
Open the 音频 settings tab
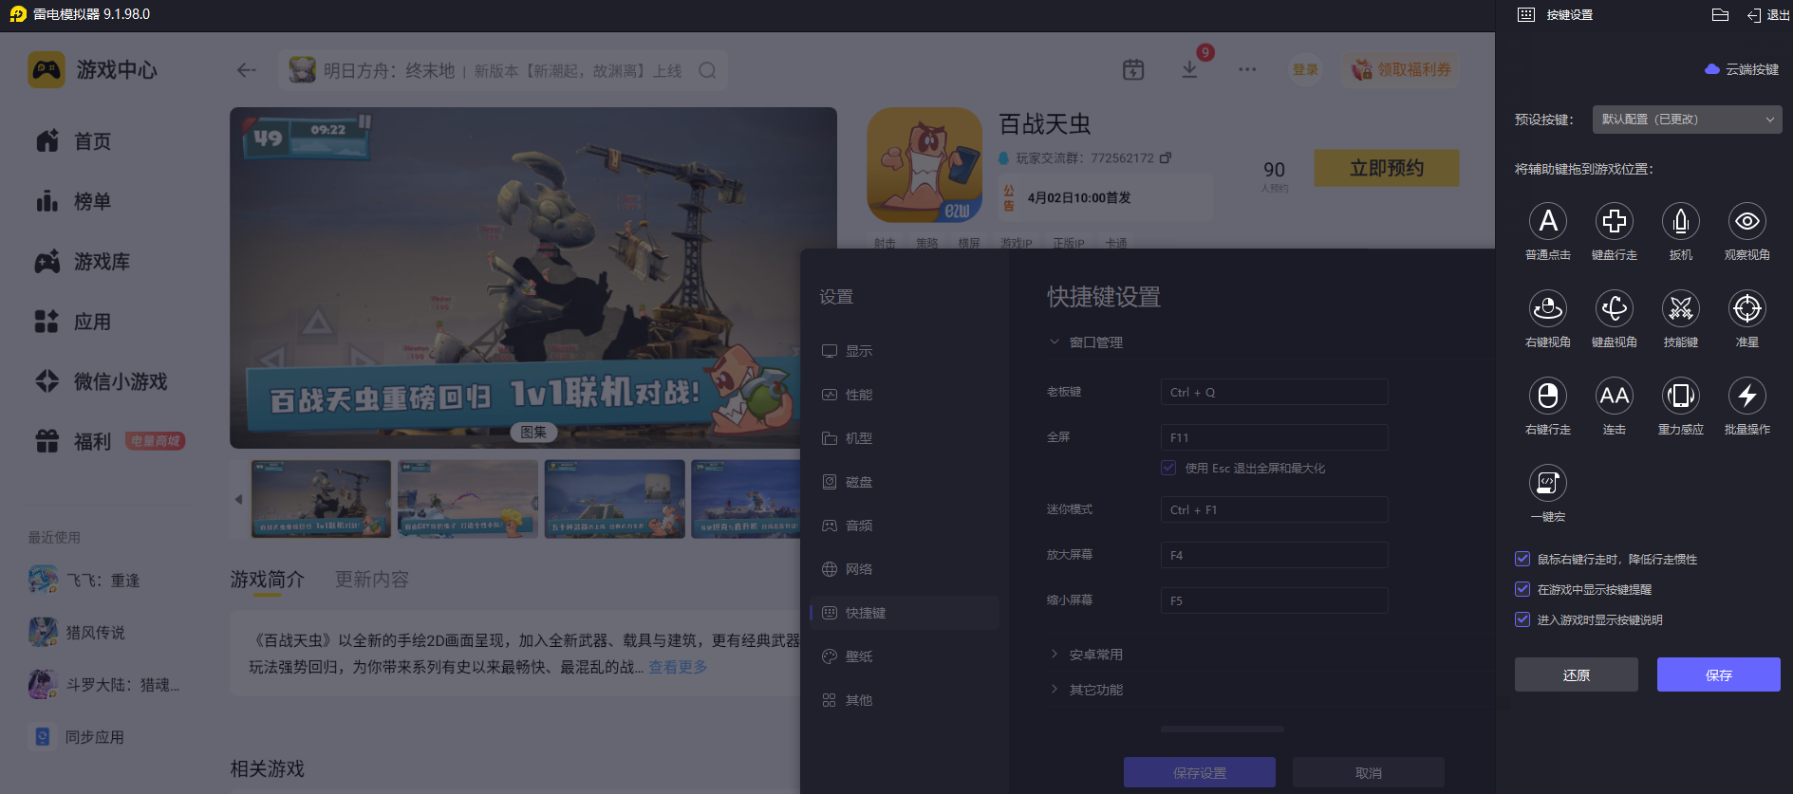905,526
